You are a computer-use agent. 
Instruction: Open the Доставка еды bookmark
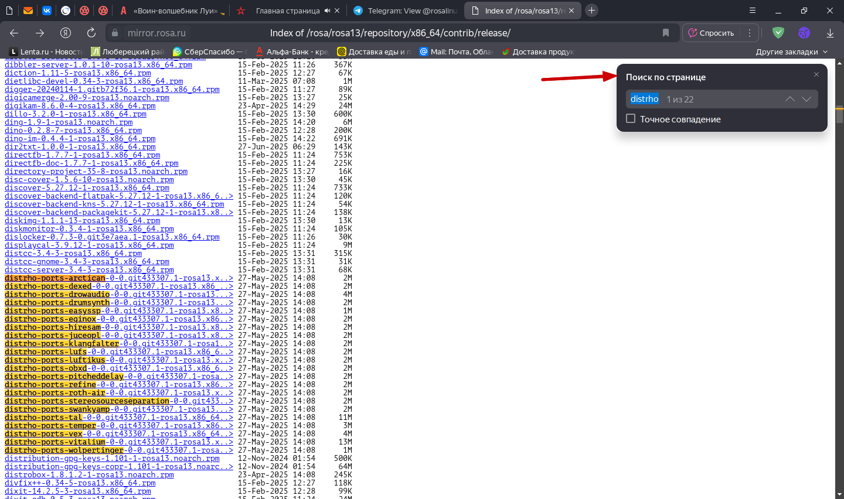click(x=374, y=52)
